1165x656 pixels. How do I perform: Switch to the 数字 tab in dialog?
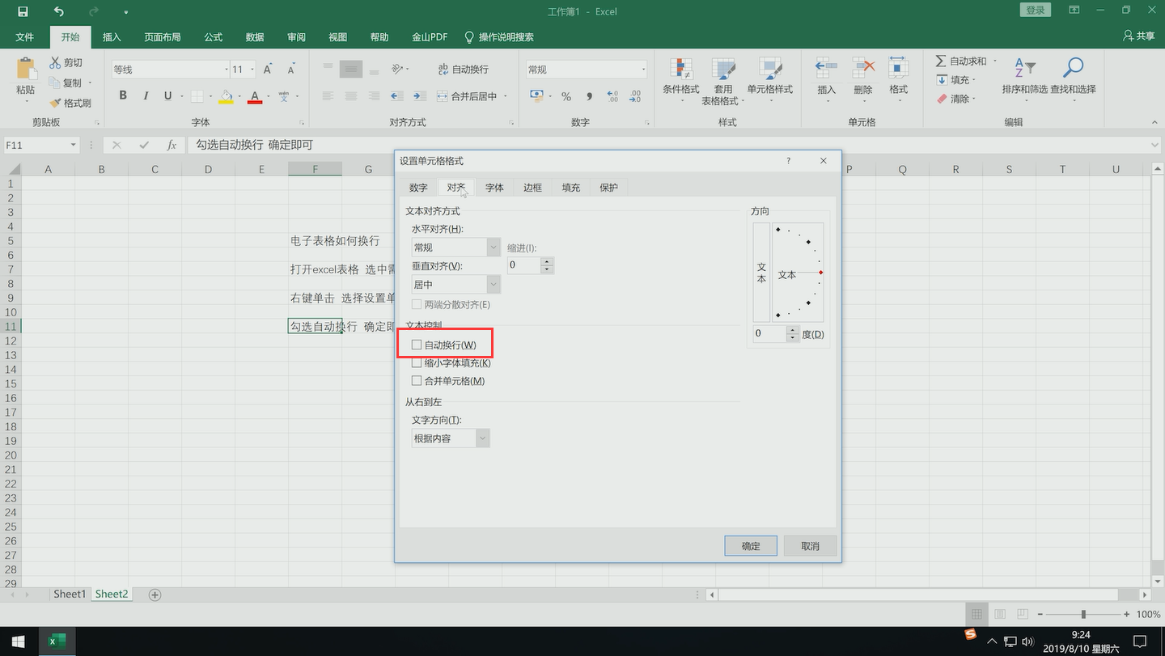pyautogui.click(x=418, y=188)
